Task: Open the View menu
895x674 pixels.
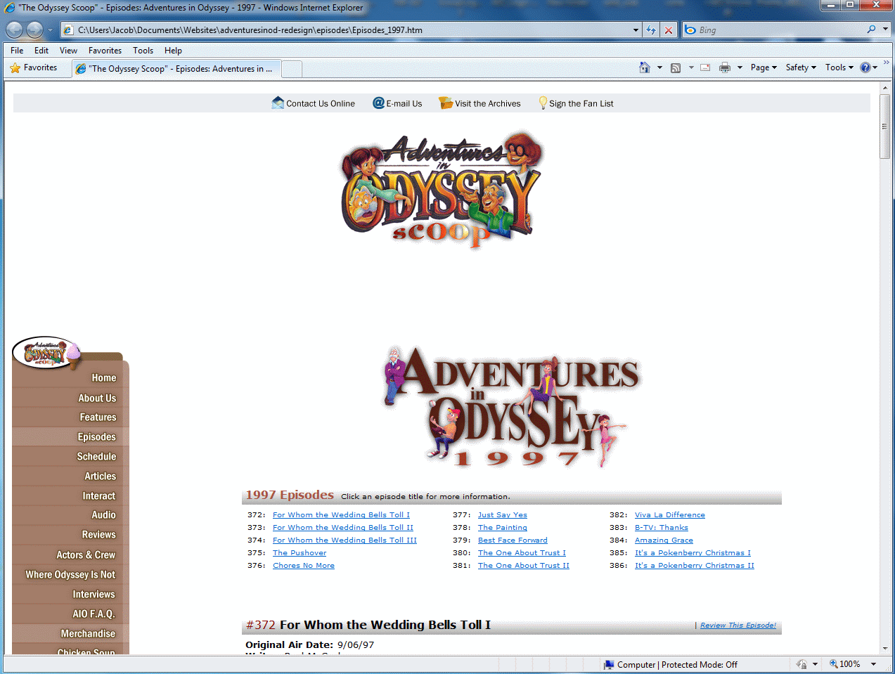Action: click(68, 51)
